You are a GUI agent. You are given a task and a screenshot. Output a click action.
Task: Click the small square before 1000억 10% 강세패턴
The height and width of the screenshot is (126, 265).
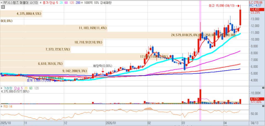(82, 3)
